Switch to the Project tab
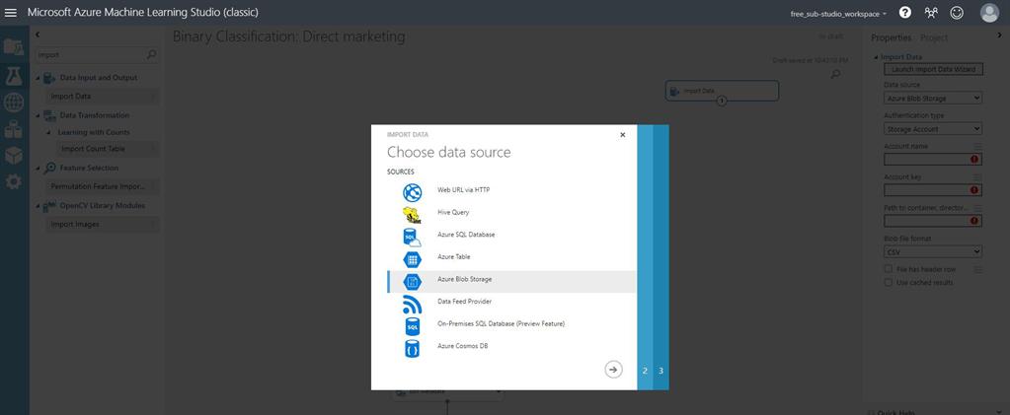This screenshot has height=415, width=1010. (x=934, y=38)
